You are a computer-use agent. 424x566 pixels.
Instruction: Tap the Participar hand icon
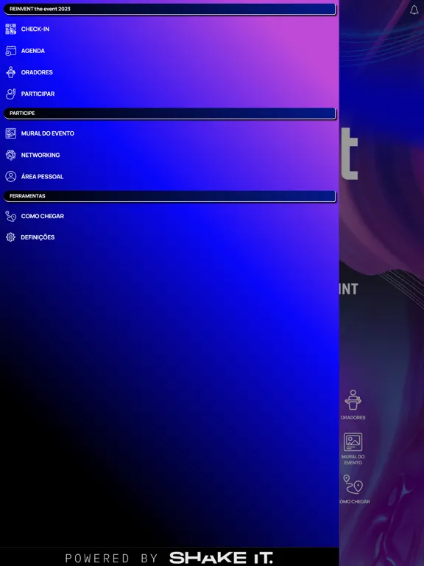pyautogui.click(x=11, y=94)
